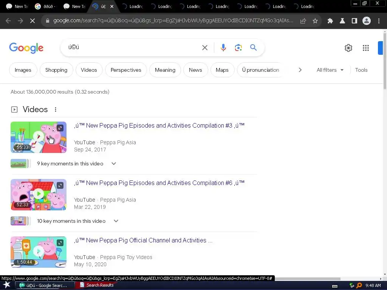Image resolution: width=387 pixels, height=290 pixels.
Task: Expand 10 key moments in this video
Action: coord(116,221)
